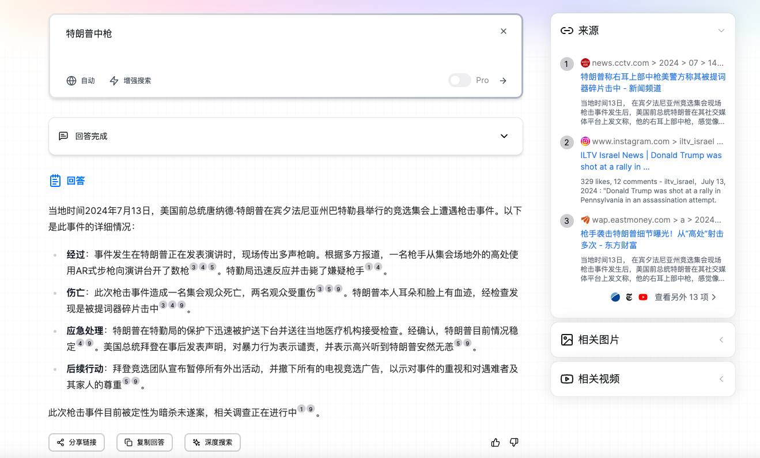Click the notepad icon beside 回答 heading

coord(55,181)
